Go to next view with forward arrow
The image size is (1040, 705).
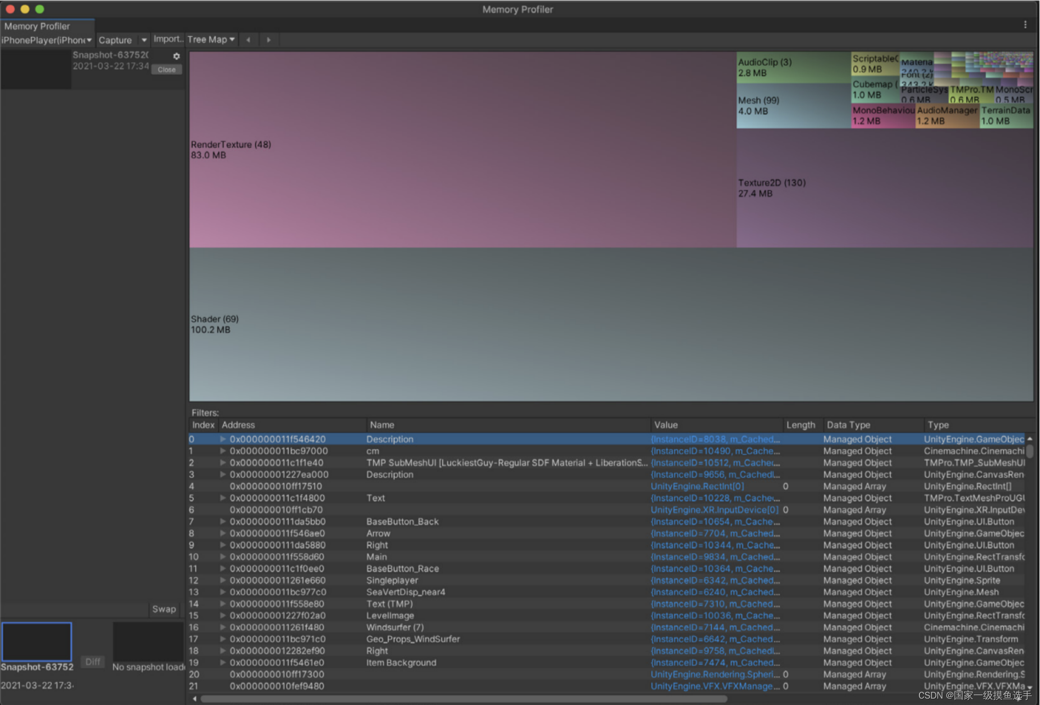[x=268, y=40]
